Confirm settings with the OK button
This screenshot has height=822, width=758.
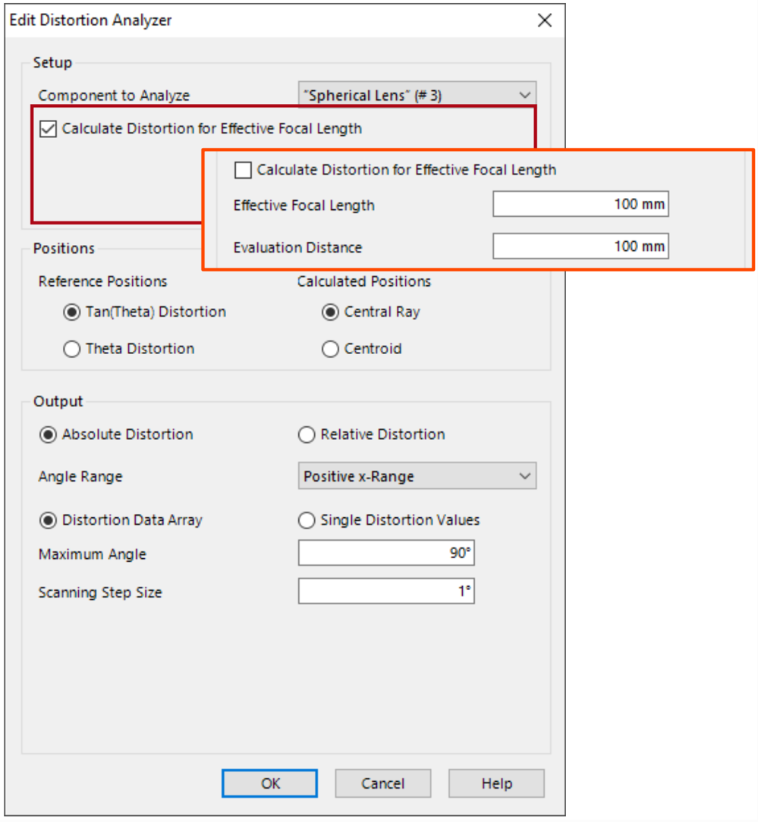pos(269,783)
